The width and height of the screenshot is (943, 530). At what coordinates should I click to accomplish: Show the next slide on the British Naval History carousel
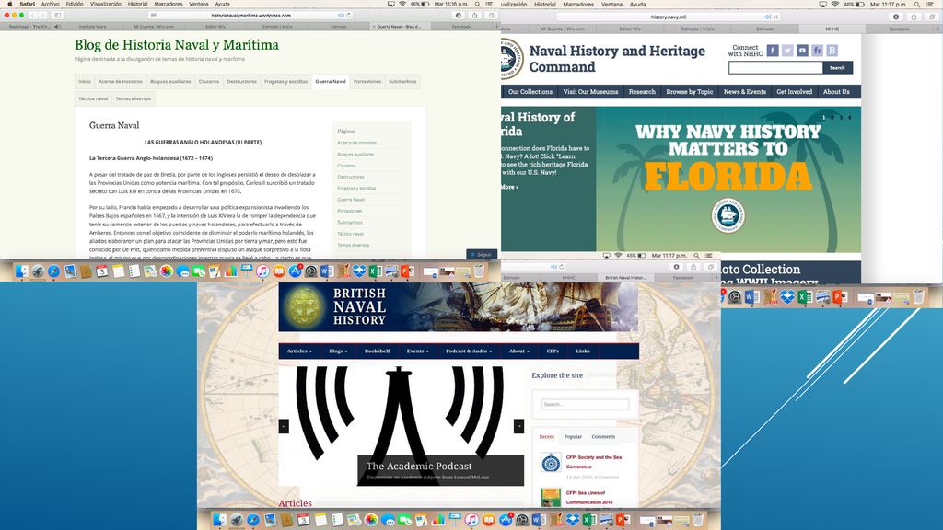click(518, 426)
